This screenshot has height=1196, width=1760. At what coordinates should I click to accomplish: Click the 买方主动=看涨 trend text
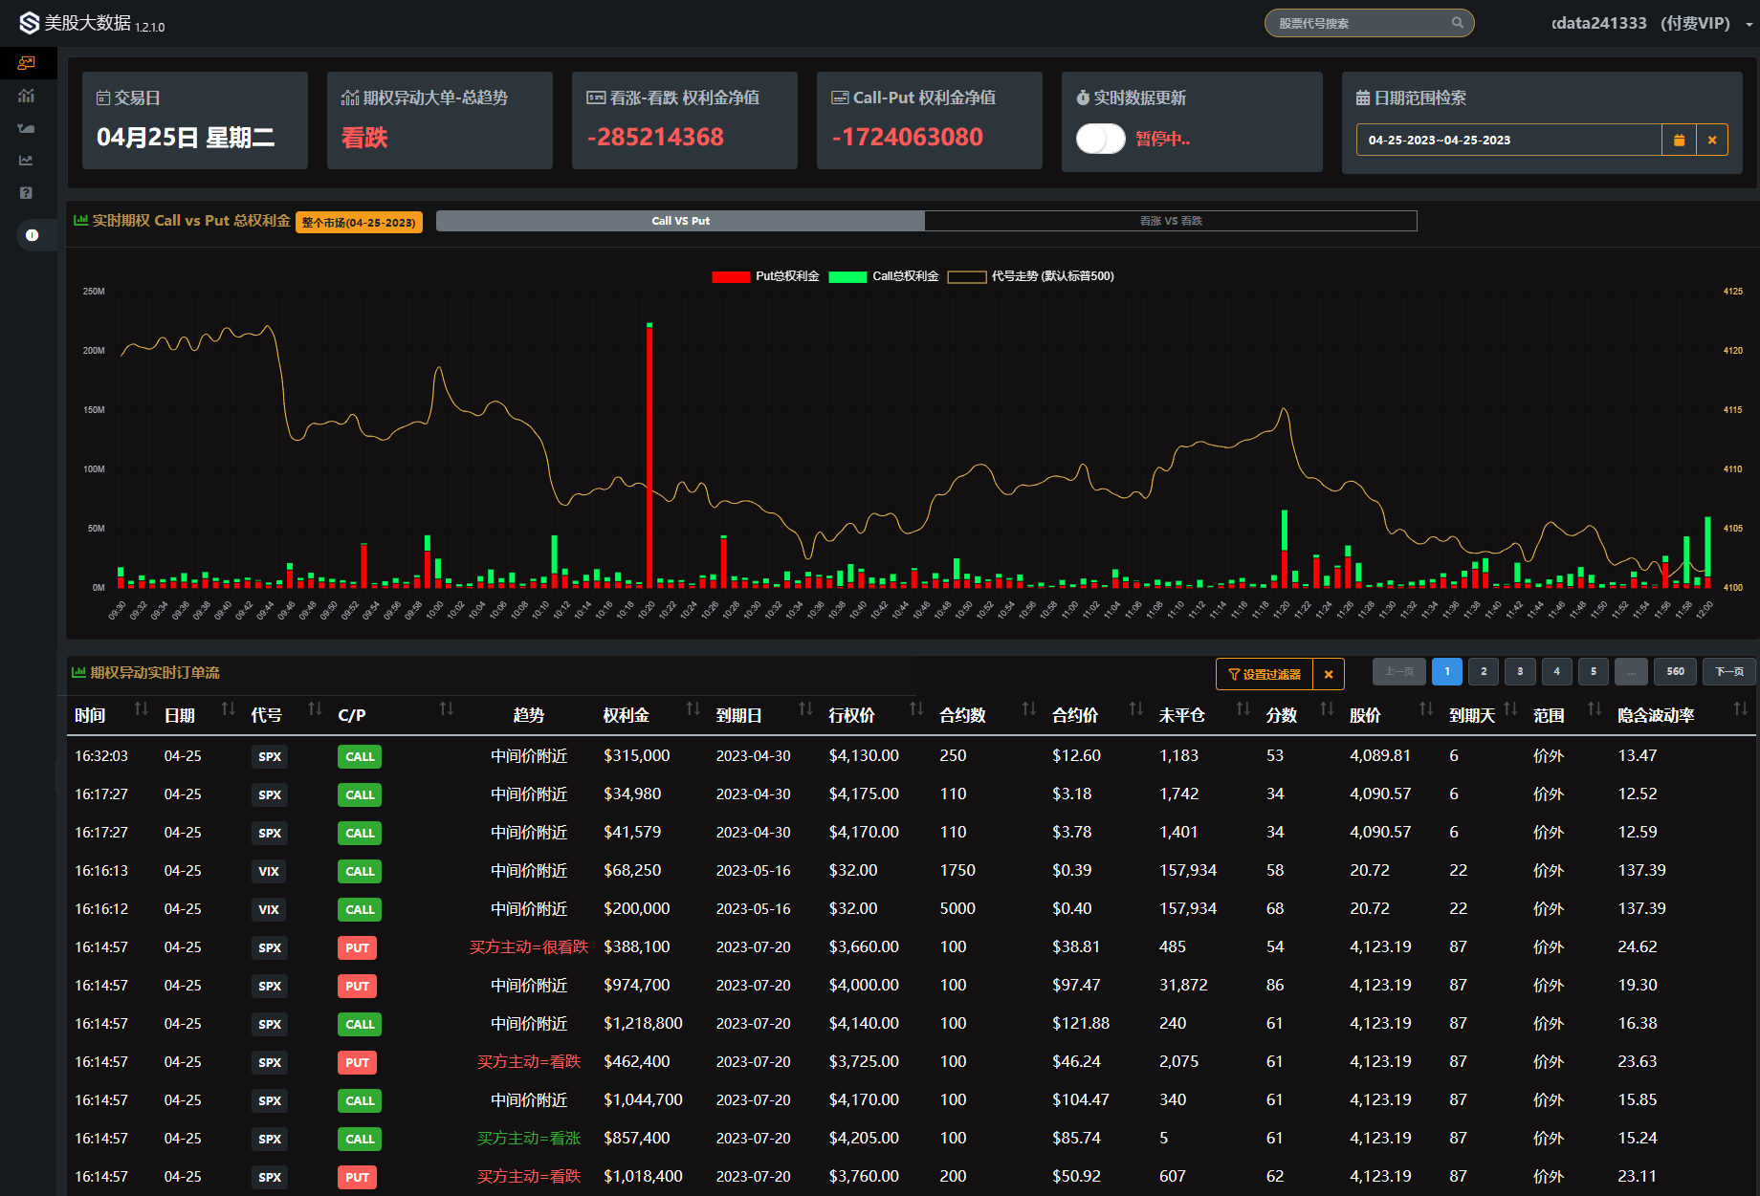tap(529, 1139)
